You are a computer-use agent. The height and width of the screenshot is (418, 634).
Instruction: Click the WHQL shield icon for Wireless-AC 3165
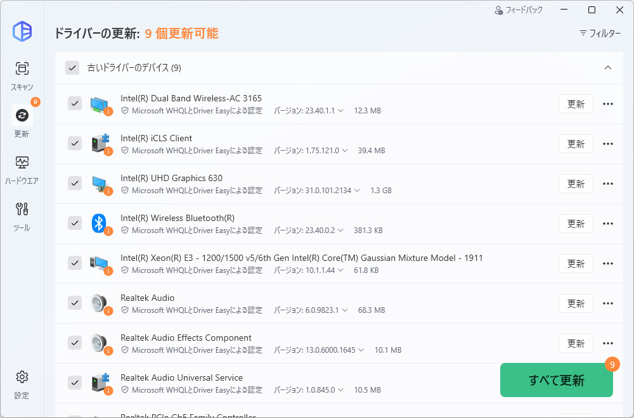click(125, 111)
